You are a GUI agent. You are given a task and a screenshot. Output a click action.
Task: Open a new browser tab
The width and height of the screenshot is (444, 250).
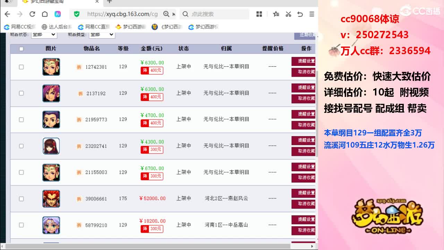pyautogui.click(x=109, y=2)
